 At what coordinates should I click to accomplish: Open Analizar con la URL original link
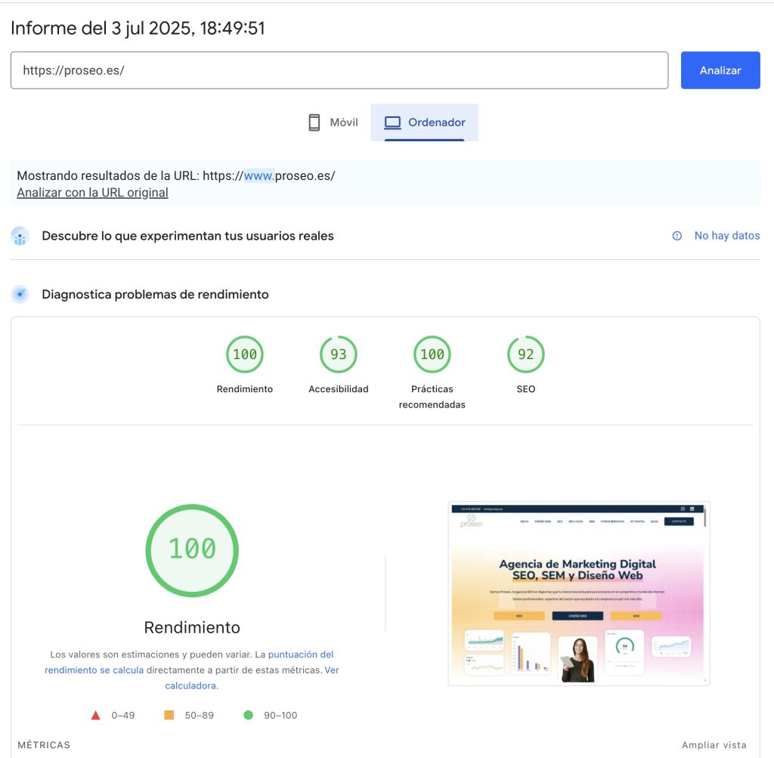pyautogui.click(x=92, y=193)
